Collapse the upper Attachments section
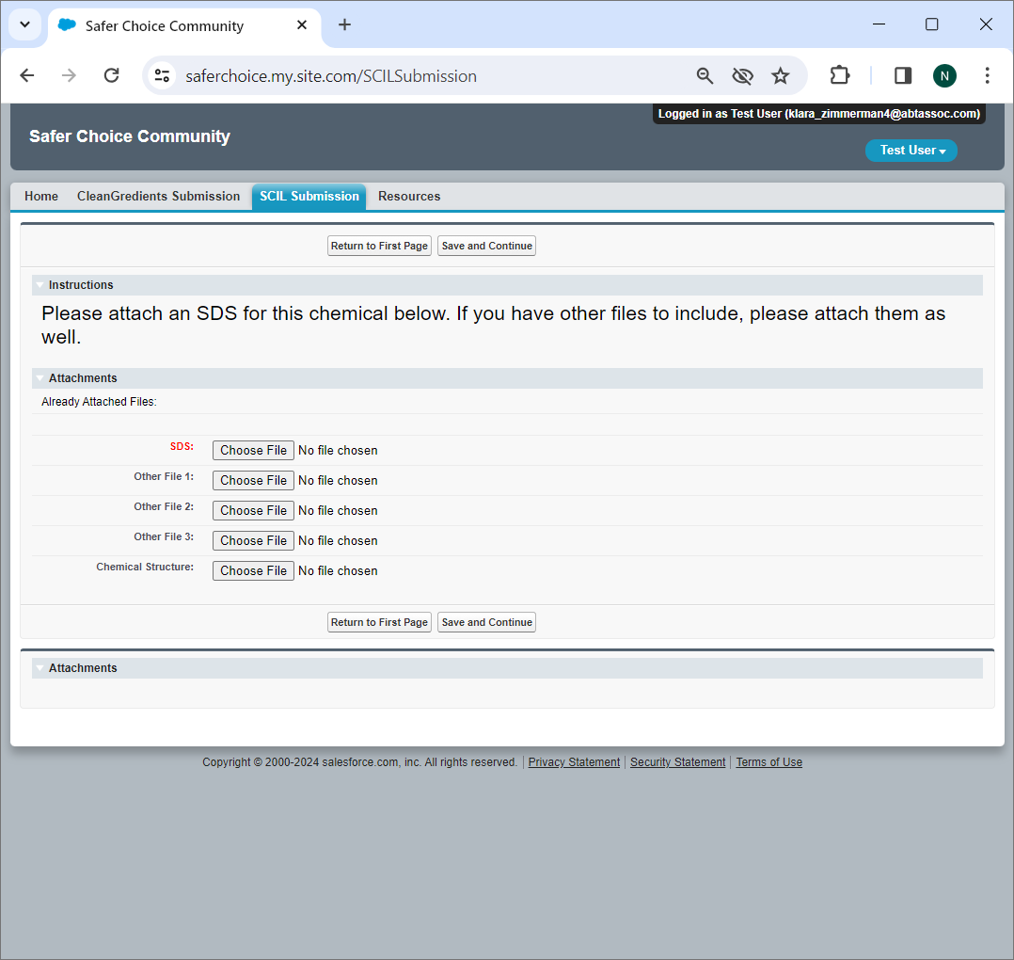 pos(40,378)
